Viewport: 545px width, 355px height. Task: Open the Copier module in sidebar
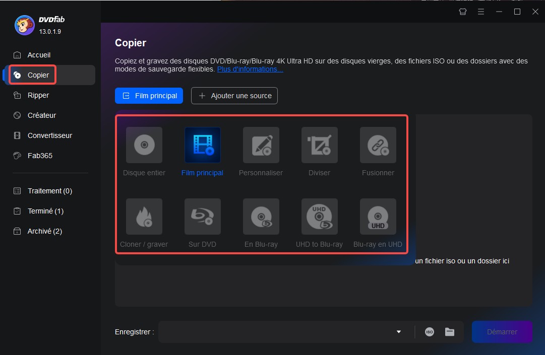(x=50, y=75)
